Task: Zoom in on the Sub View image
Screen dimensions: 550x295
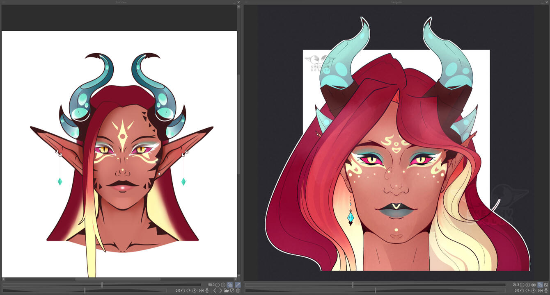Action: coord(223,285)
